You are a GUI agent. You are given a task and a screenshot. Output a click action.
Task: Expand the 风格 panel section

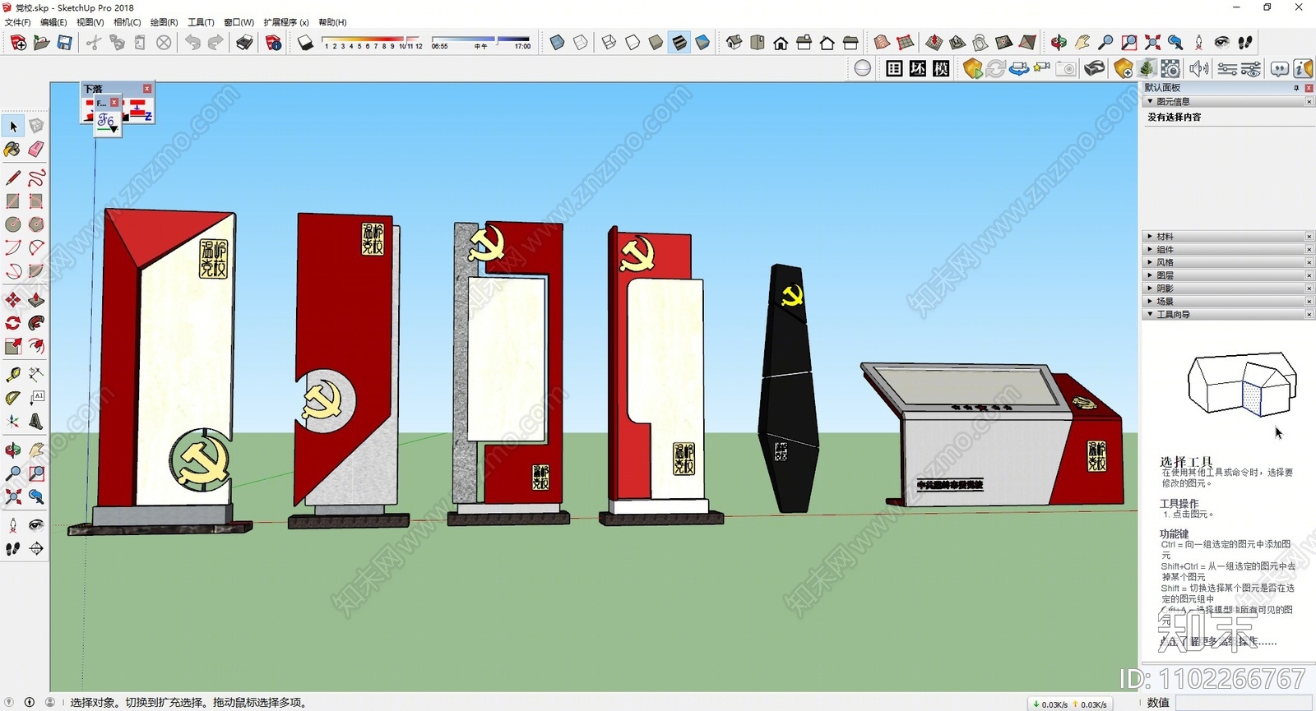point(1150,262)
